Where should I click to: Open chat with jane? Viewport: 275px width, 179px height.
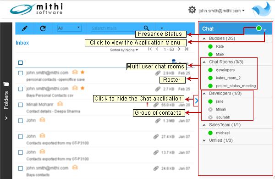(220, 101)
